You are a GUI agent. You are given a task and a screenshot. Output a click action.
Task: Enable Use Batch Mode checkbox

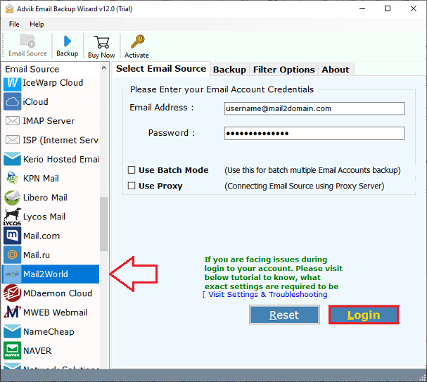click(132, 170)
